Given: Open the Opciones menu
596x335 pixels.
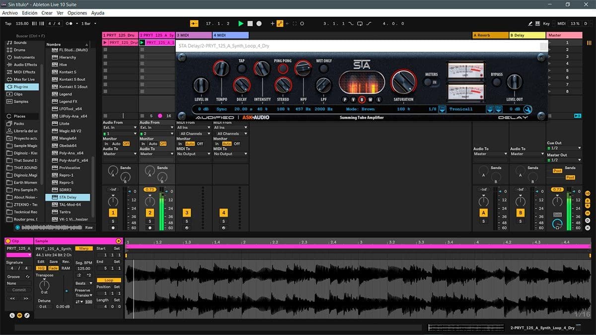Looking at the screenshot, I should pyautogui.click(x=77, y=13).
